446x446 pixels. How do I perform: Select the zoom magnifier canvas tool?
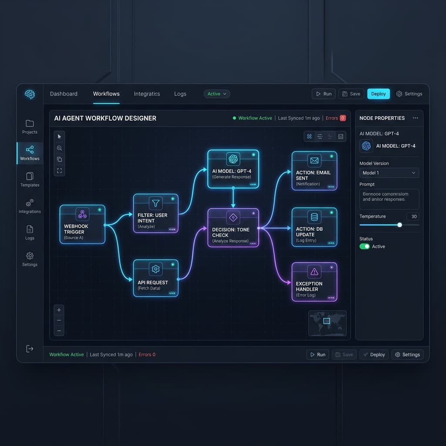click(59, 148)
